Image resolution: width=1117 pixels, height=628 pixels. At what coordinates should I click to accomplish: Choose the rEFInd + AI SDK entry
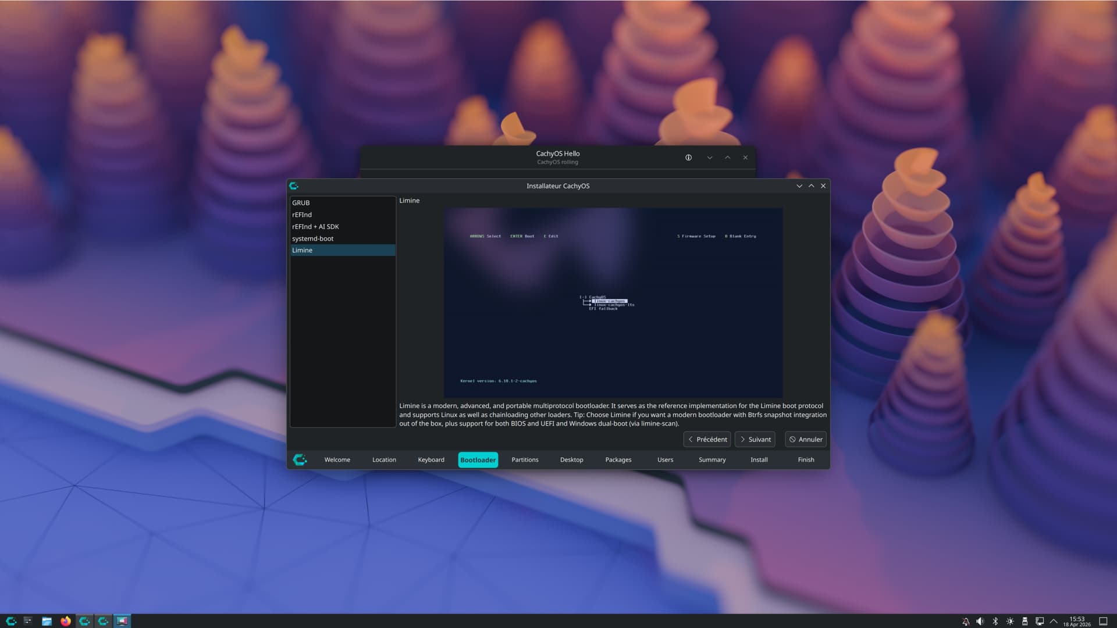click(315, 227)
